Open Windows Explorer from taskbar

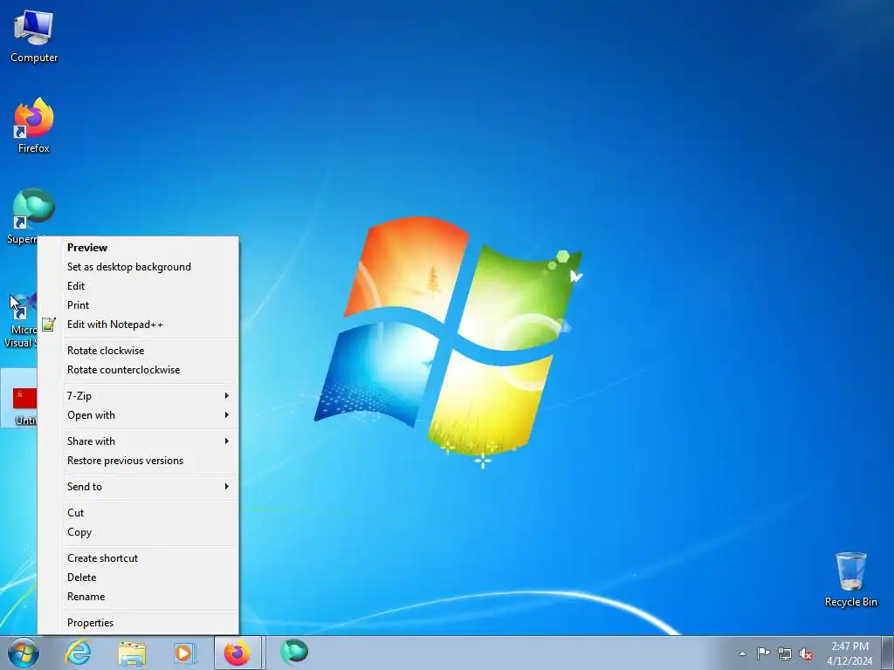tap(132, 653)
